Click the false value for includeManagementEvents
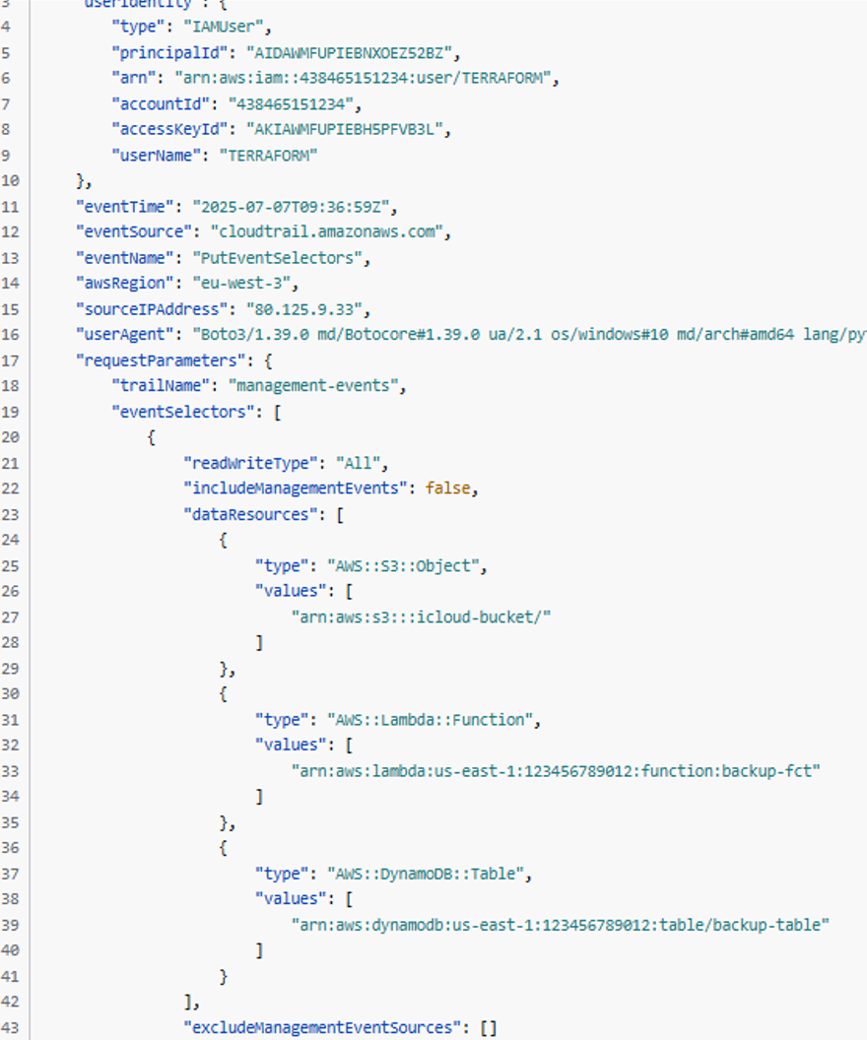 (x=450, y=488)
